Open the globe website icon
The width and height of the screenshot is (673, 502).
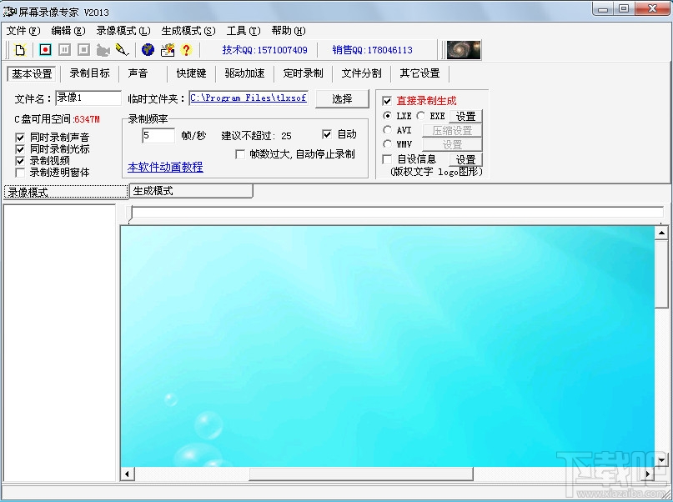pyautogui.click(x=148, y=50)
